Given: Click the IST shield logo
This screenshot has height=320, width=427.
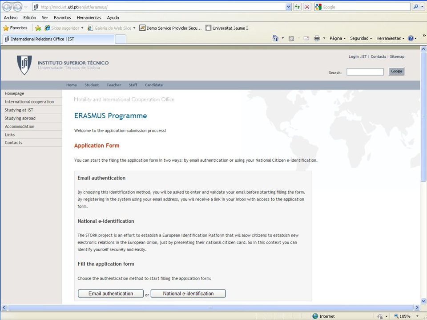Looking at the screenshot, I should click(x=24, y=65).
